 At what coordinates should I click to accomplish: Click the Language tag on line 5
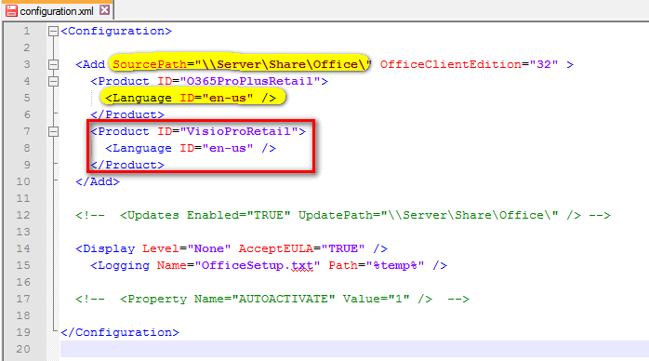tap(191, 98)
